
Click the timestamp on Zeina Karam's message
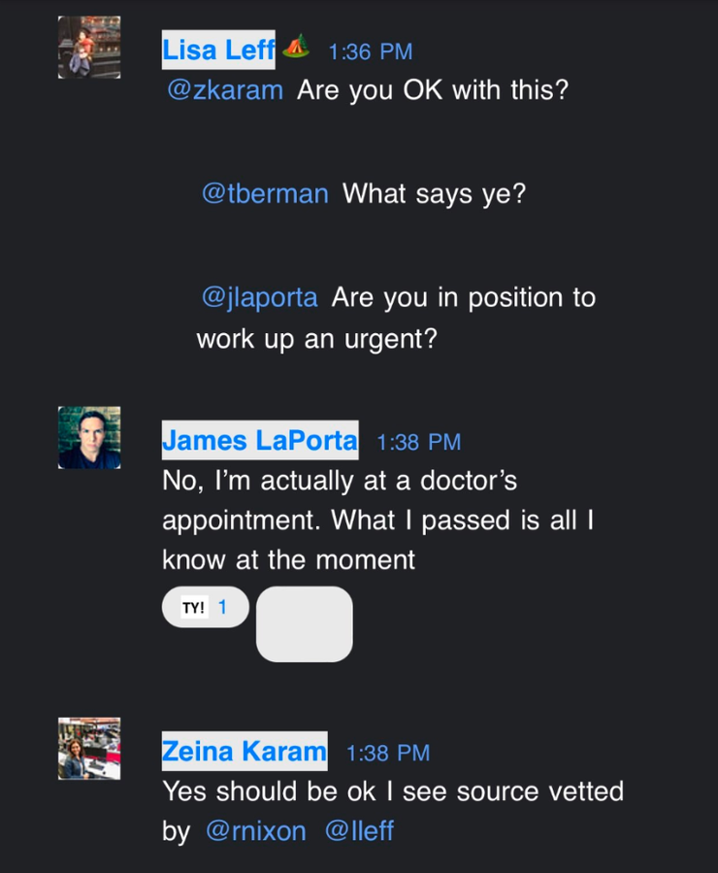(387, 754)
